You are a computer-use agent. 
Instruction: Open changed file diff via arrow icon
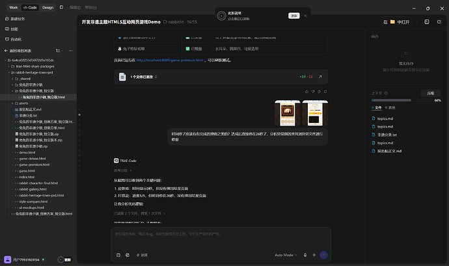point(320,77)
